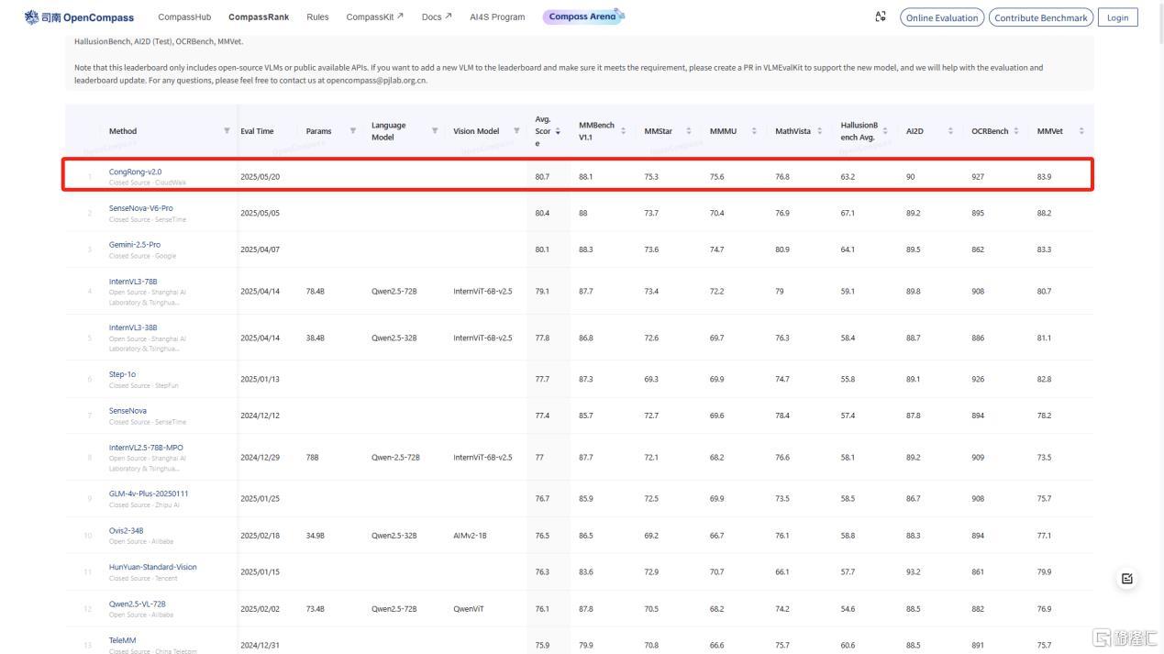Click the OpenCompass logo

coord(79,17)
